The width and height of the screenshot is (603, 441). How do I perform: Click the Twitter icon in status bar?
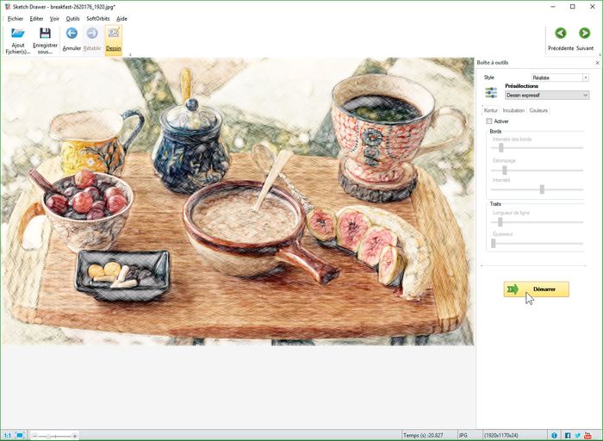click(578, 435)
